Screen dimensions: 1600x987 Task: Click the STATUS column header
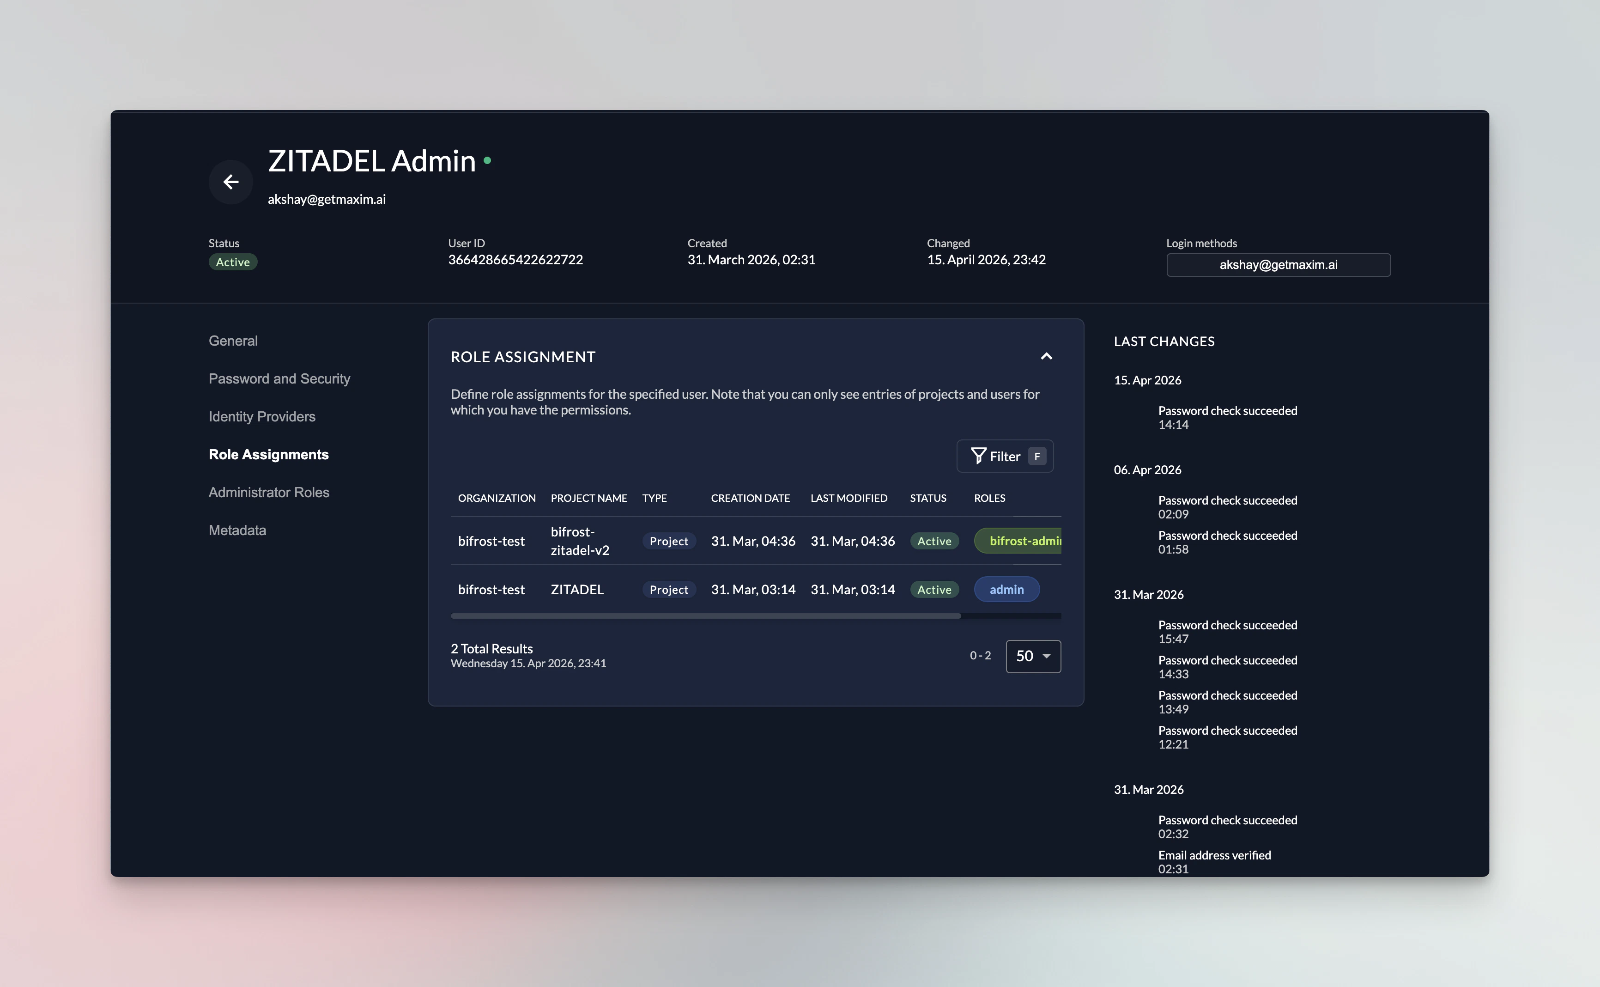(x=928, y=498)
